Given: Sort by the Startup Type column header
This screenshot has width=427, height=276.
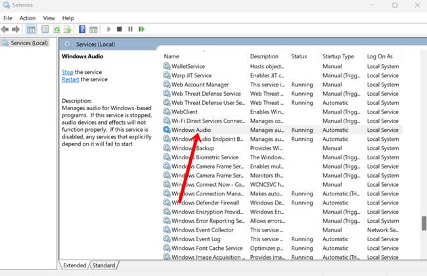Looking at the screenshot, I should (338, 56).
